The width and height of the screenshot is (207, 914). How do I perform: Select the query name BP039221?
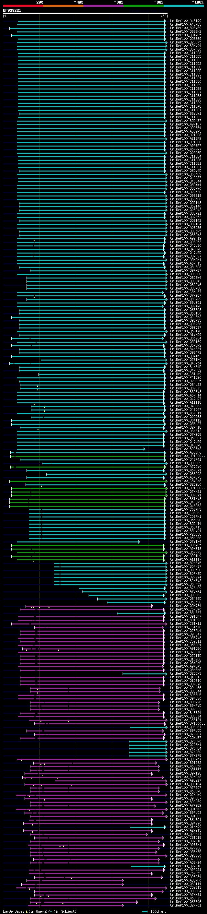12,11
